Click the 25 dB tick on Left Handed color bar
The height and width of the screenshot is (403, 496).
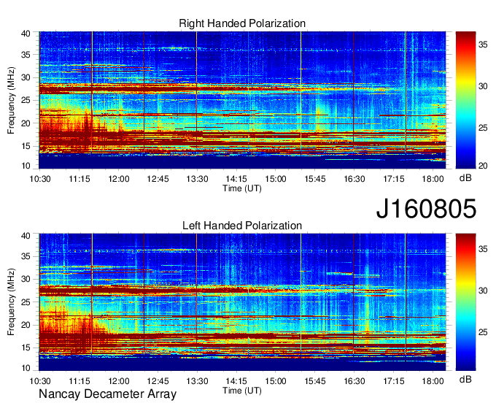(x=483, y=332)
